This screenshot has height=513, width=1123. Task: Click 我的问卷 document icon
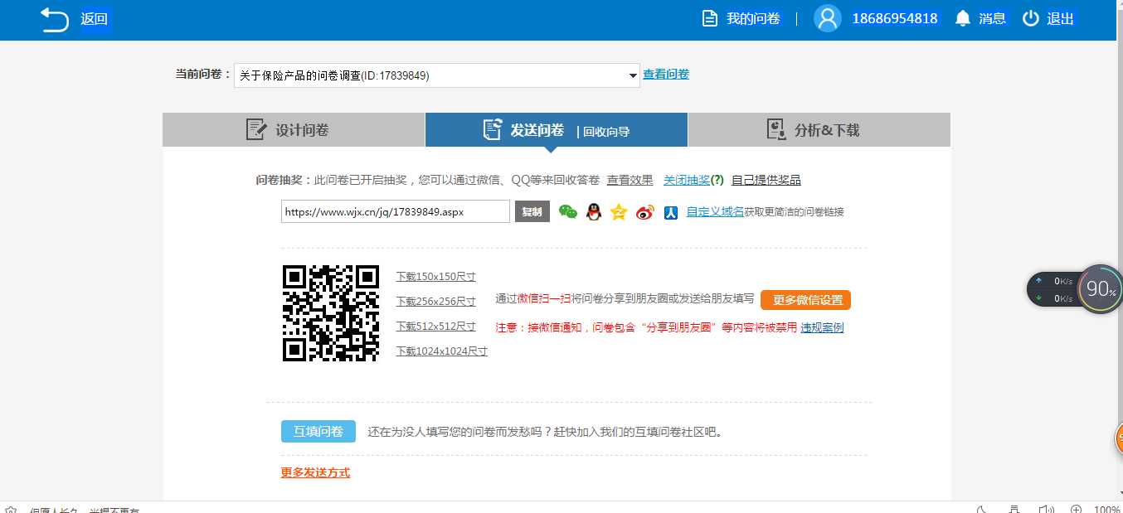point(710,18)
